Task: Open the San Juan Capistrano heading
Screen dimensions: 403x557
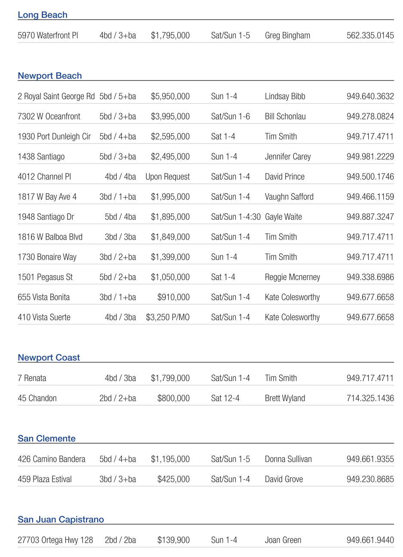Action: coord(61,520)
